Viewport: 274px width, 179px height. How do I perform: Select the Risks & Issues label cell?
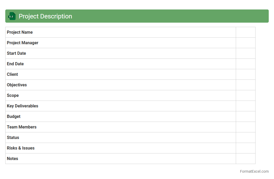21,148
